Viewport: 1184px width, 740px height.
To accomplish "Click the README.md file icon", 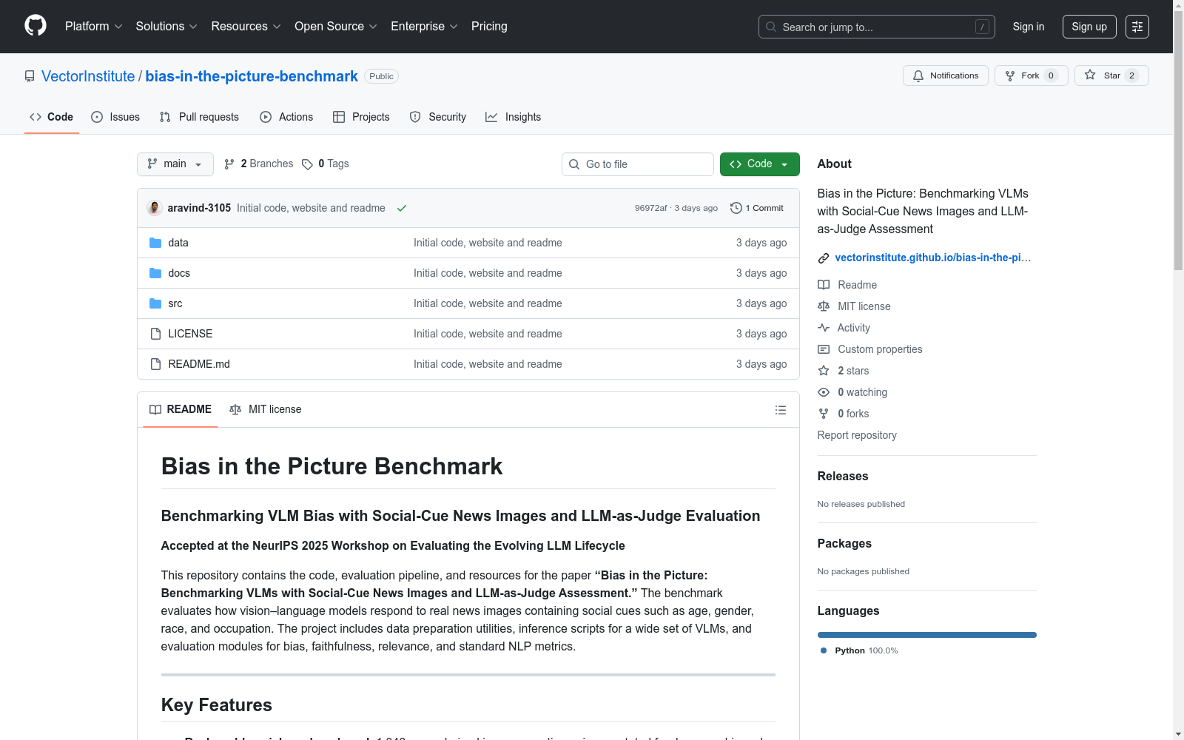I will pyautogui.click(x=155, y=364).
